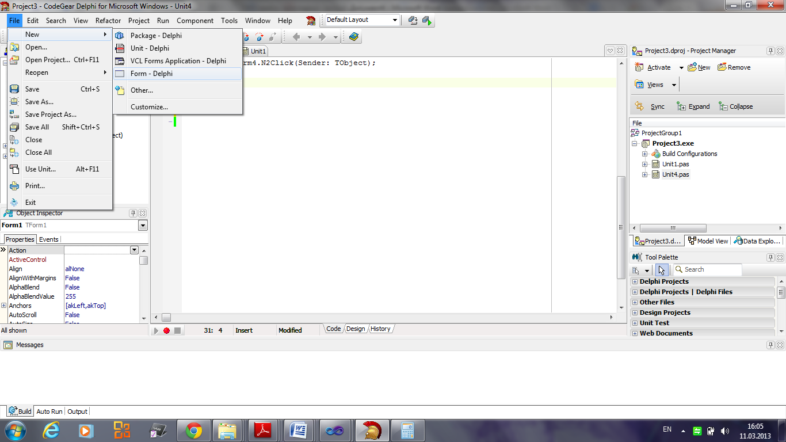Click Collapse in Project Manager
786x442 pixels.
[x=736, y=106]
